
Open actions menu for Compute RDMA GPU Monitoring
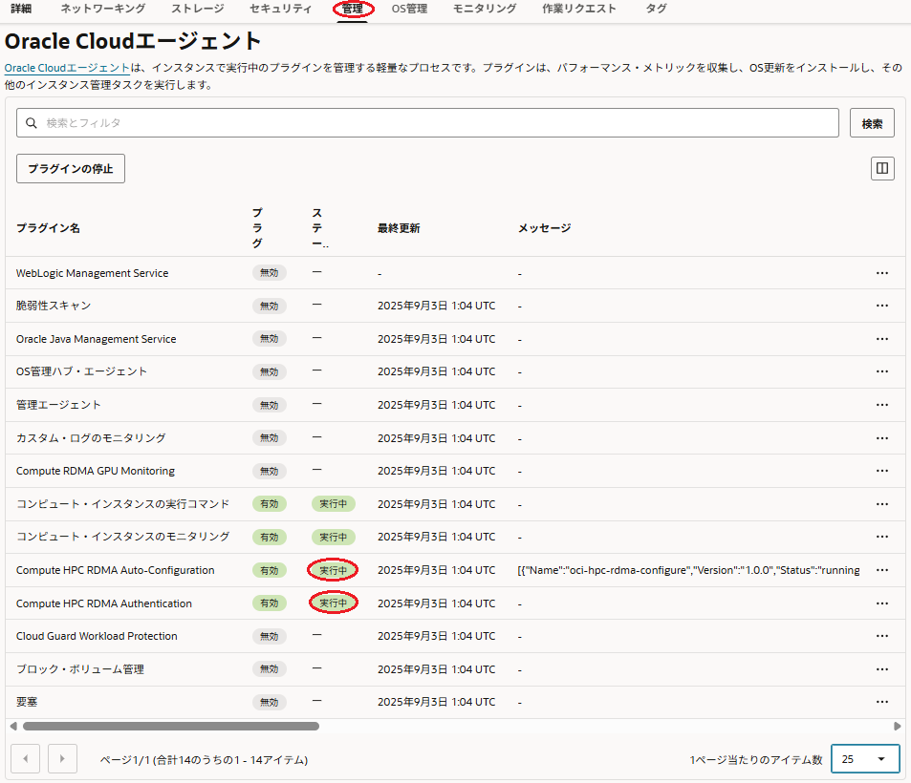(x=881, y=471)
